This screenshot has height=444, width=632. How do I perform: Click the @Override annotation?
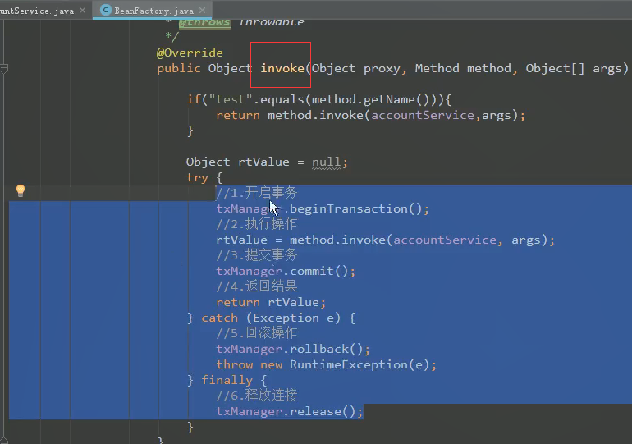point(190,53)
